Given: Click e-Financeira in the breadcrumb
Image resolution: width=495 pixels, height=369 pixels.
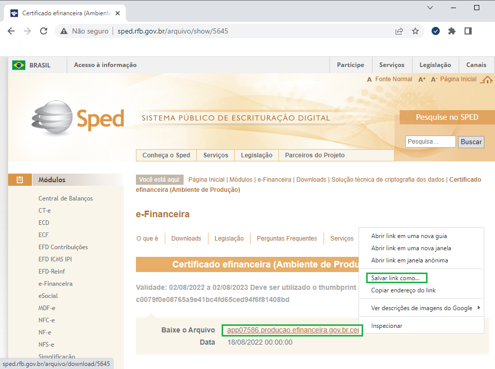Looking at the screenshot, I should pos(274,180).
